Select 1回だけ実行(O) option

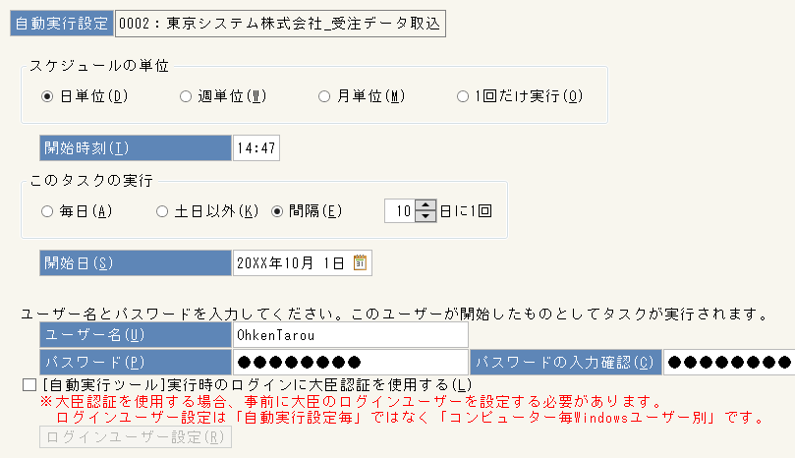pos(463,96)
